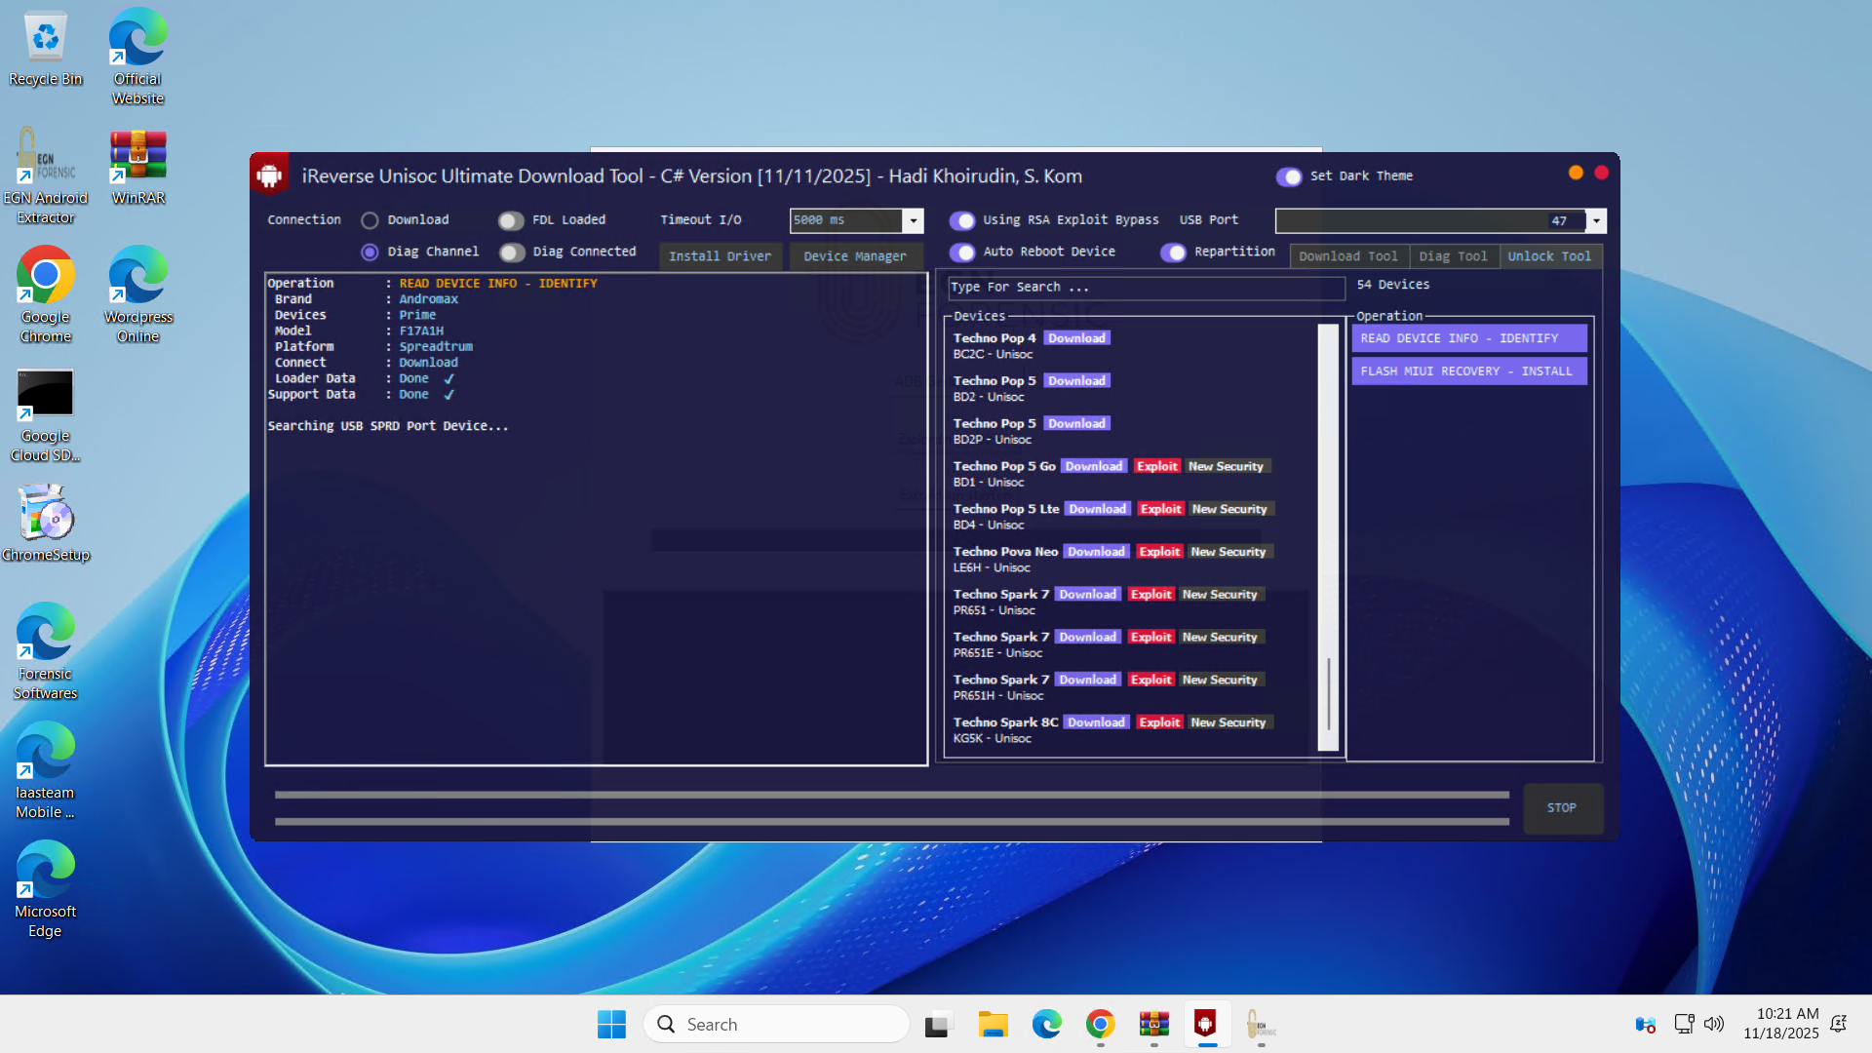Click the Type For Search field
The width and height of the screenshot is (1872, 1053).
1145,288
